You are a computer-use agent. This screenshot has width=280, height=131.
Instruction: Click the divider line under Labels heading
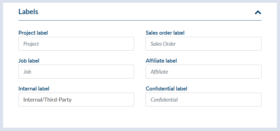[140, 20]
